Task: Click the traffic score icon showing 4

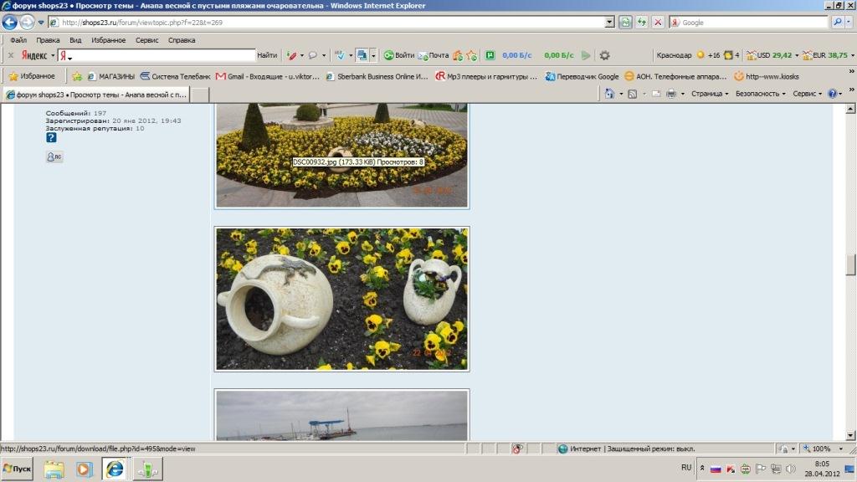Action: [x=728, y=55]
